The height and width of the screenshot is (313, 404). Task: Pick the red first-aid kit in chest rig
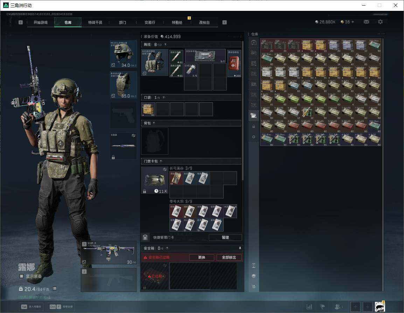pos(234,63)
